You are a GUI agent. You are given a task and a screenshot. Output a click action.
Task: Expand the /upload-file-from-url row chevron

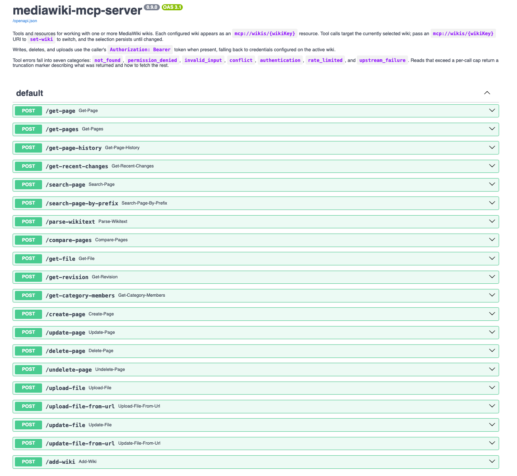click(x=492, y=406)
